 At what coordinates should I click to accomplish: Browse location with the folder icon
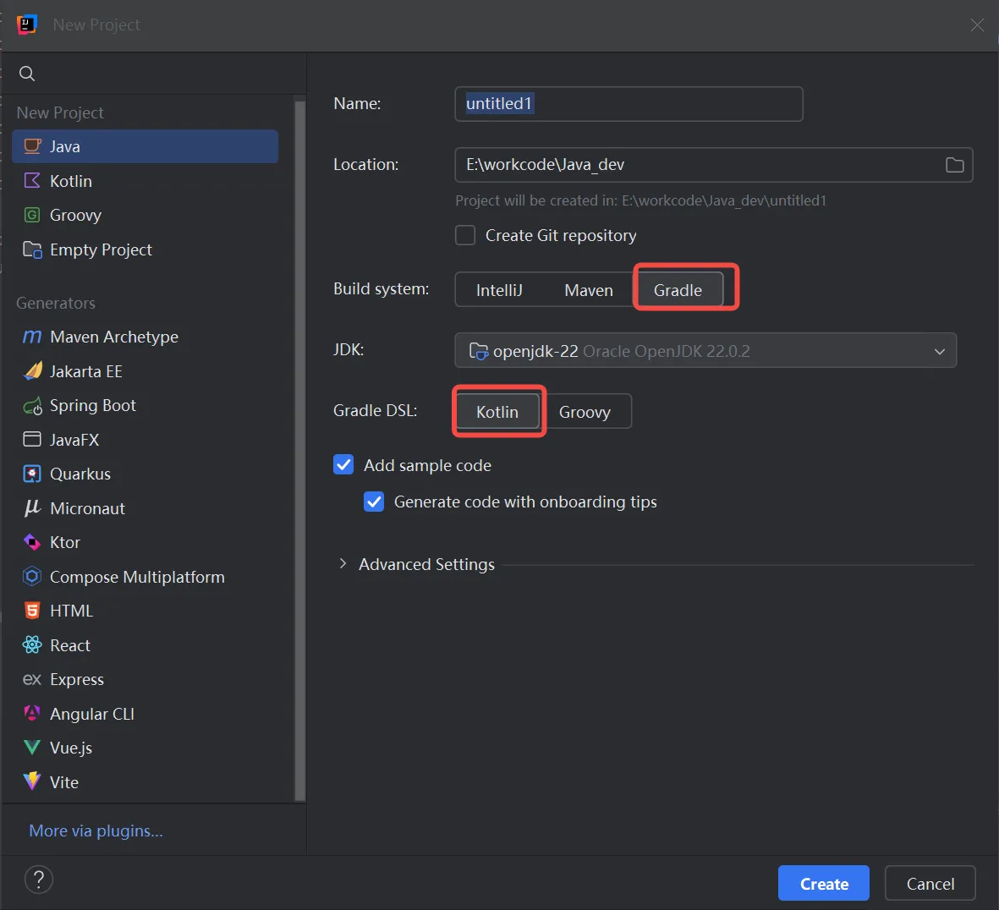[x=954, y=165]
